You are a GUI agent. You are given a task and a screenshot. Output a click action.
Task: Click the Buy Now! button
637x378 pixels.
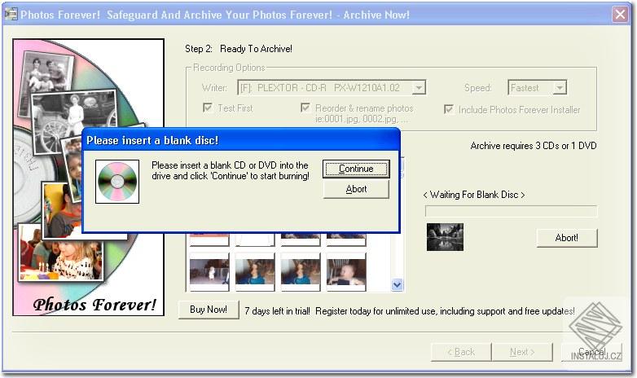point(209,310)
